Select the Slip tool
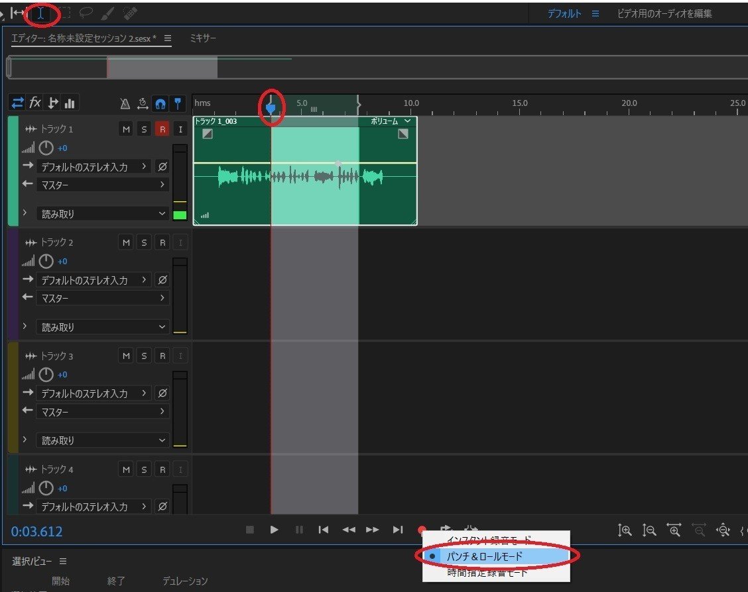 tap(18, 13)
